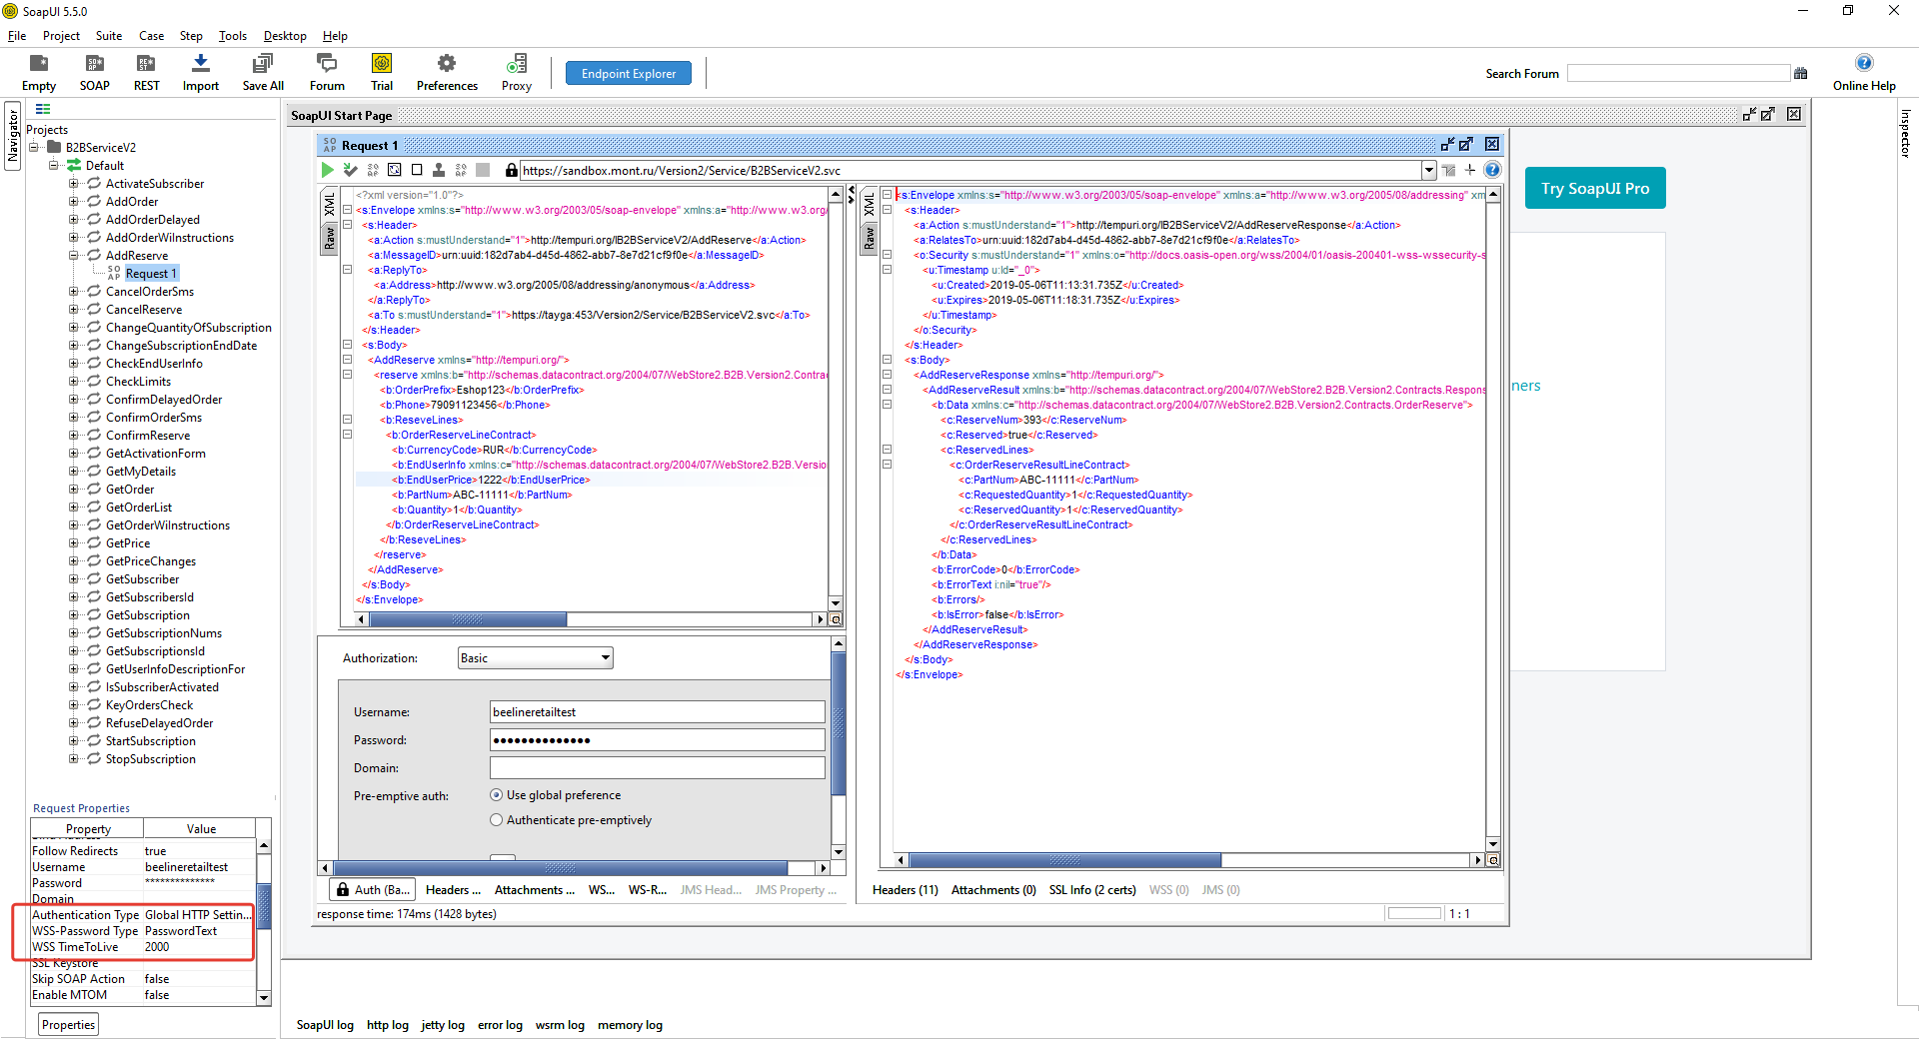The height and width of the screenshot is (1039, 1919).
Task: Click the Try SoapUI Pro button
Action: pos(1594,188)
